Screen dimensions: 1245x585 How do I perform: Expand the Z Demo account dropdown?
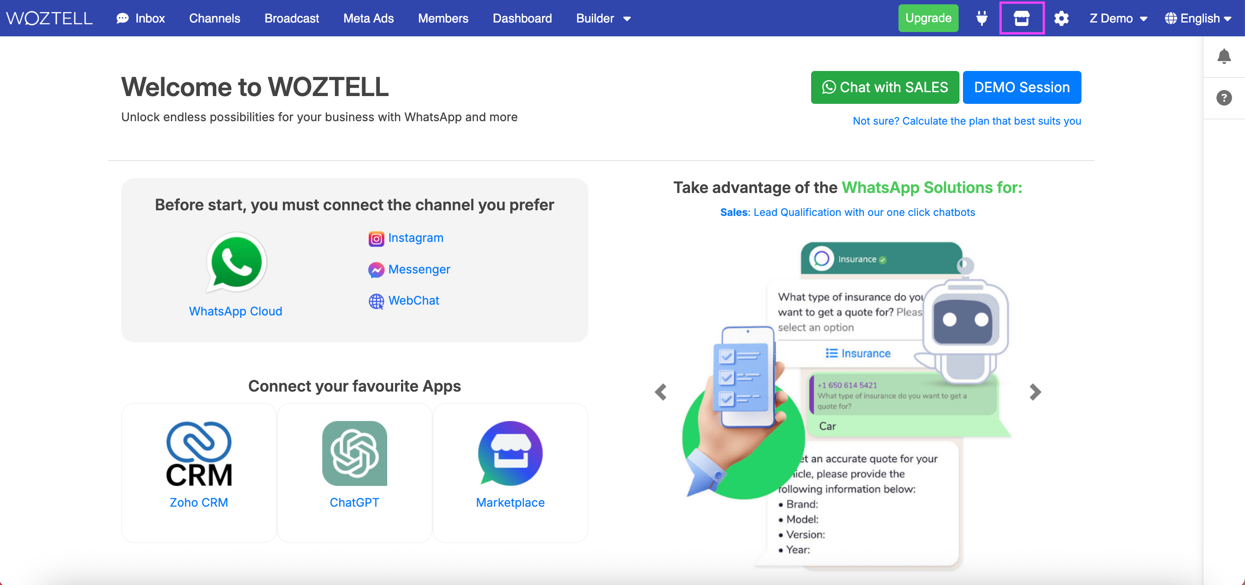point(1118,18)
